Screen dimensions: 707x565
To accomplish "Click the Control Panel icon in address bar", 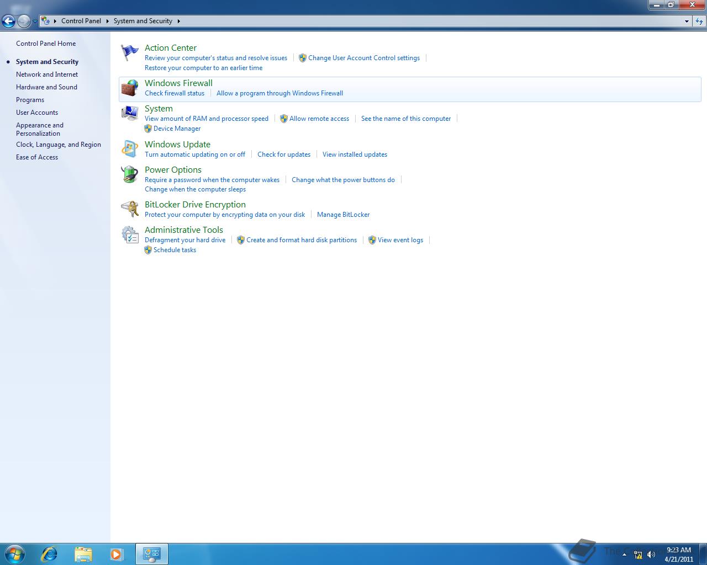I will (46, 21).
